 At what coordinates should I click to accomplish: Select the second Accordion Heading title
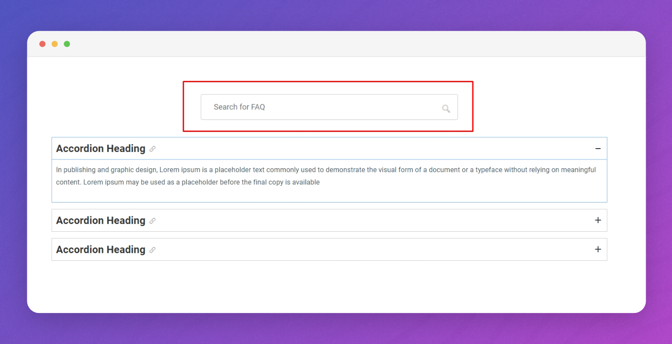point(101,220)
